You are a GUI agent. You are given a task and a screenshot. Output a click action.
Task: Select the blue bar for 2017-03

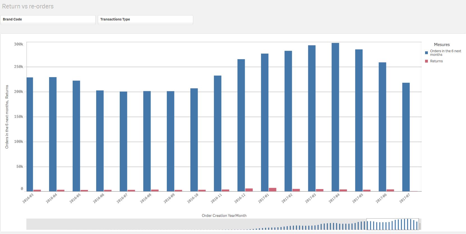tap(312, 118)
